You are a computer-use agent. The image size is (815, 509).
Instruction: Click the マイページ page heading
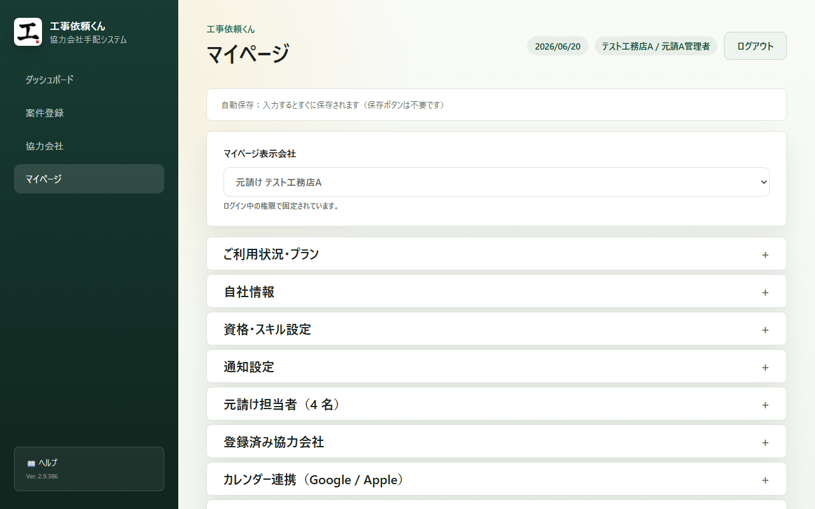(x=248, y=53)
